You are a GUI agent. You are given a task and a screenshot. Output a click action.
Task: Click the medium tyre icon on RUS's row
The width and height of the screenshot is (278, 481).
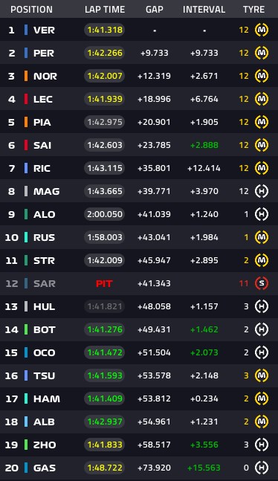262,237
